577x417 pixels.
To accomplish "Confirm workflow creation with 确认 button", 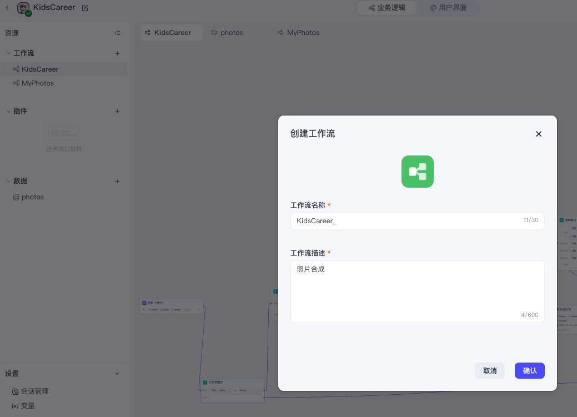I will pyautogui.click(x=529, y=370).
